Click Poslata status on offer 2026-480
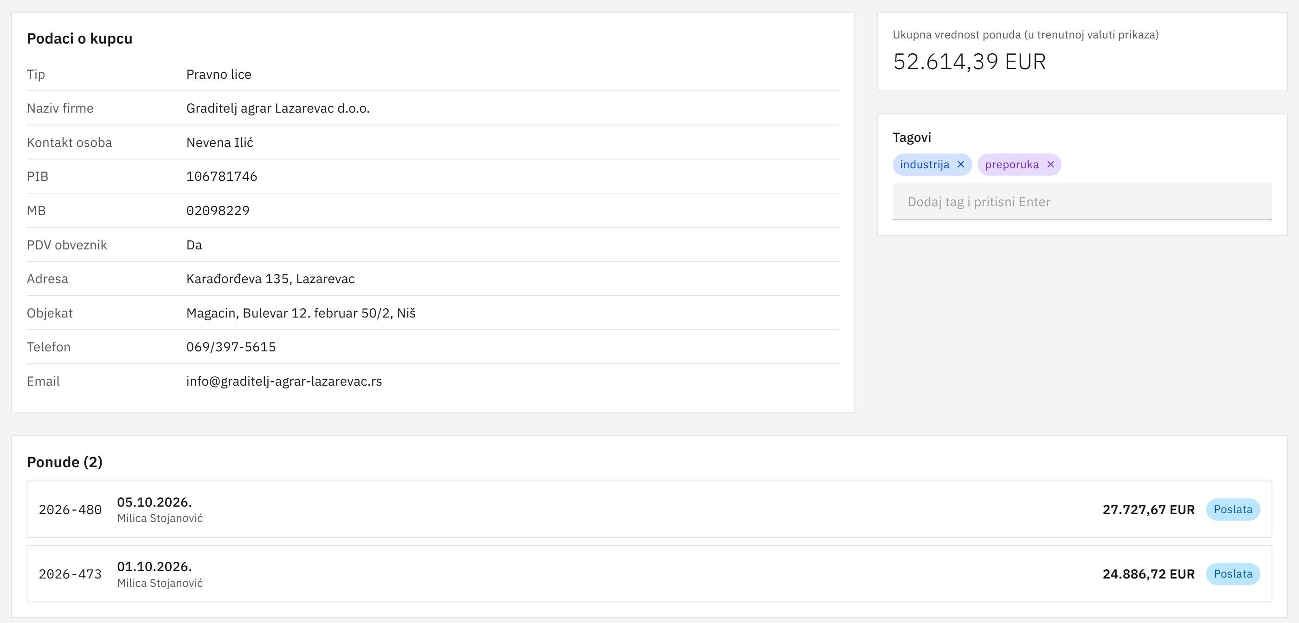 click(x=1233, y=509)
